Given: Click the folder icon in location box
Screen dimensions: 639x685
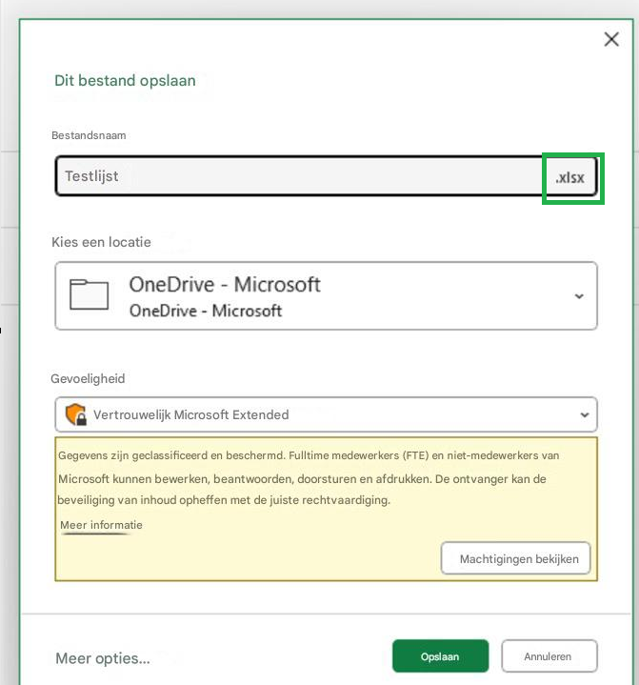Looking at the screenshot, I should [90, 294].
